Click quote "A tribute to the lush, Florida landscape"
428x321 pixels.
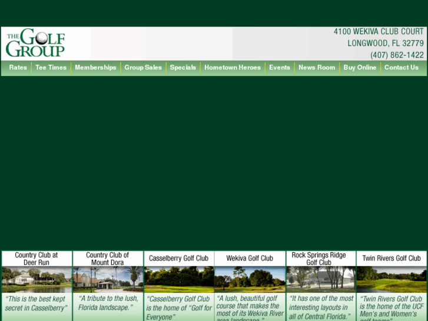point(108,303)
